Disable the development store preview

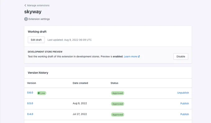(181, 56)
